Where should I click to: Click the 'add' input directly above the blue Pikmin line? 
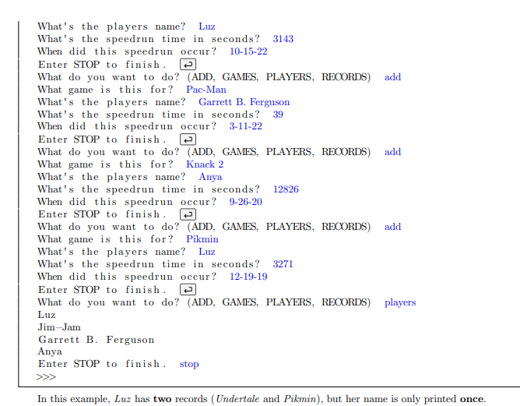pyautogui.click(x=392, y=227)
